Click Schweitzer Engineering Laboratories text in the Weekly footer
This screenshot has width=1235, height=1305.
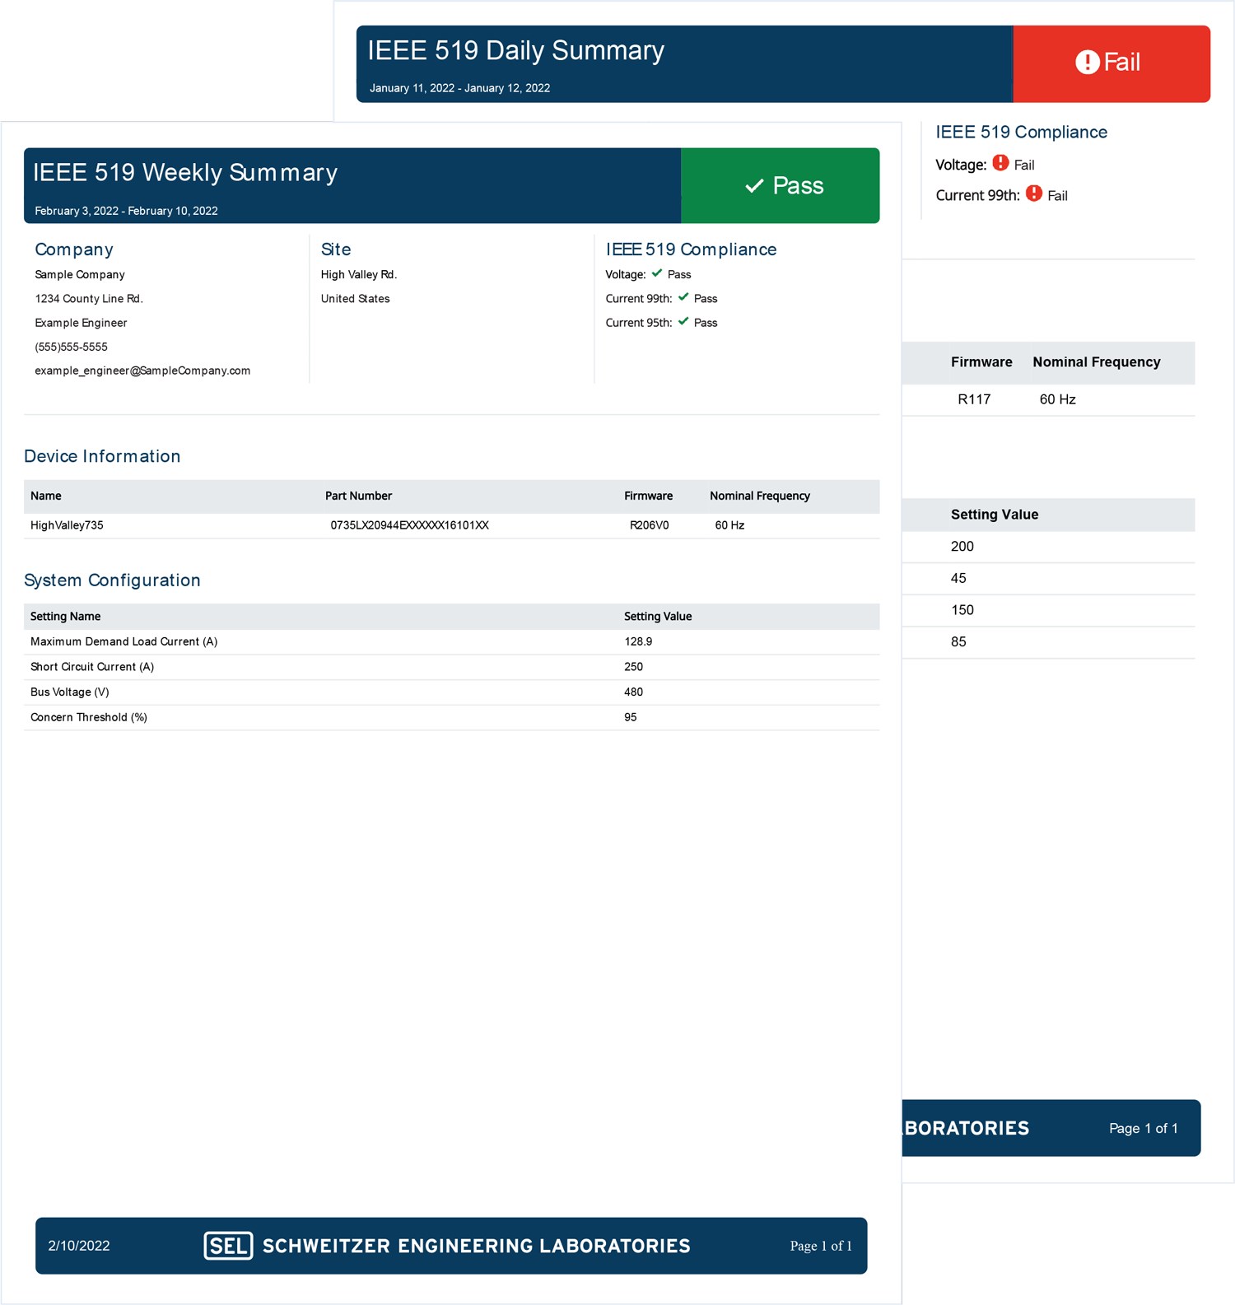(476, 1246)
